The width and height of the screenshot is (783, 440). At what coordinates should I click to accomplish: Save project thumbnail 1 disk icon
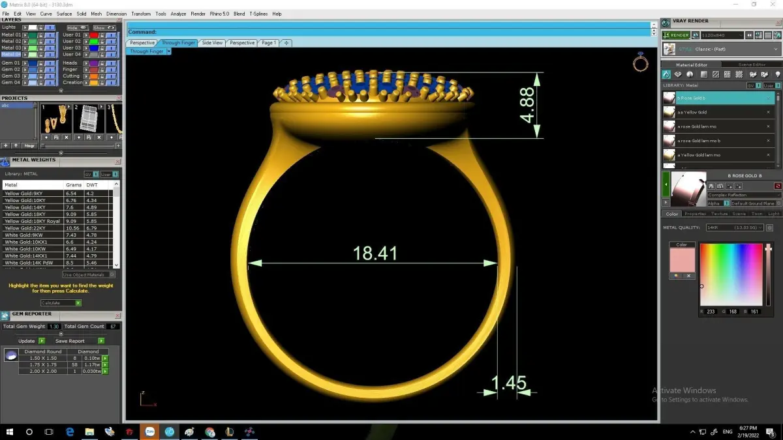click(x=56, y=138)
